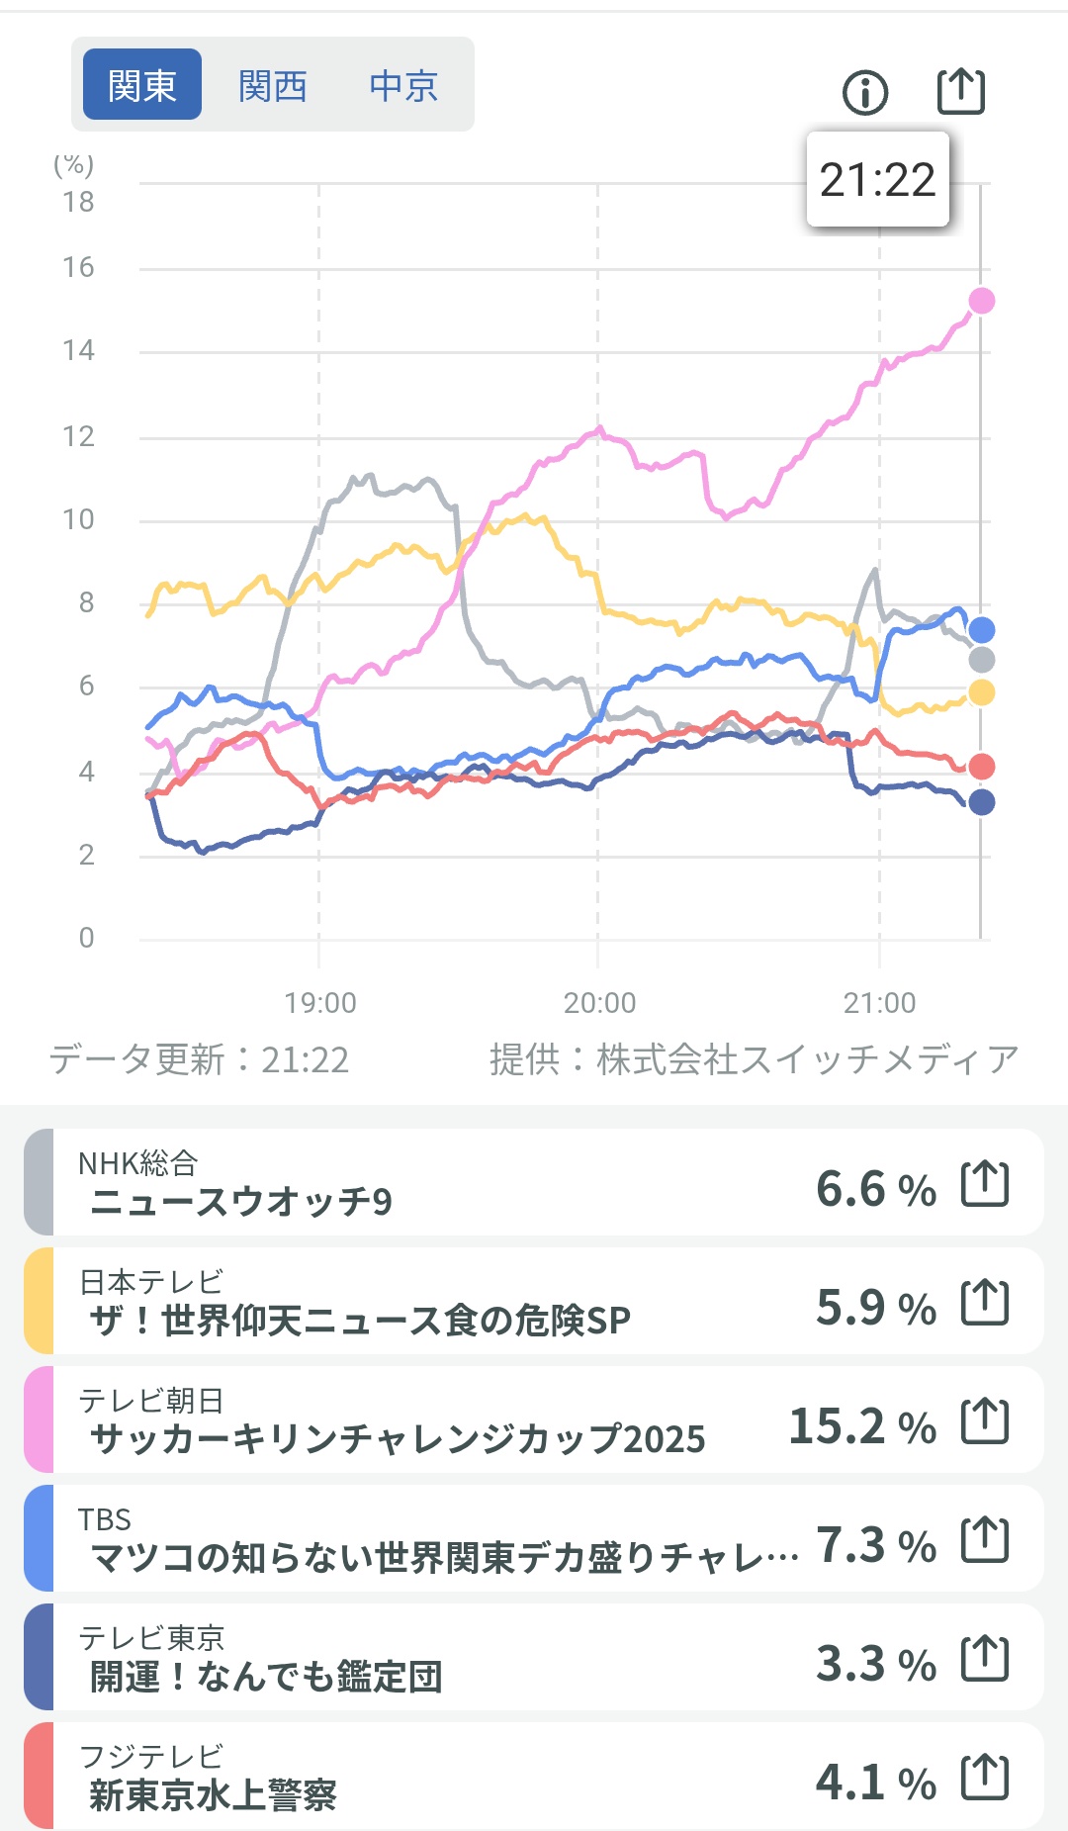Switch to the 中京 region tab
The width and height of the screenshot is (1068, 1831).
tap(403, 85)
